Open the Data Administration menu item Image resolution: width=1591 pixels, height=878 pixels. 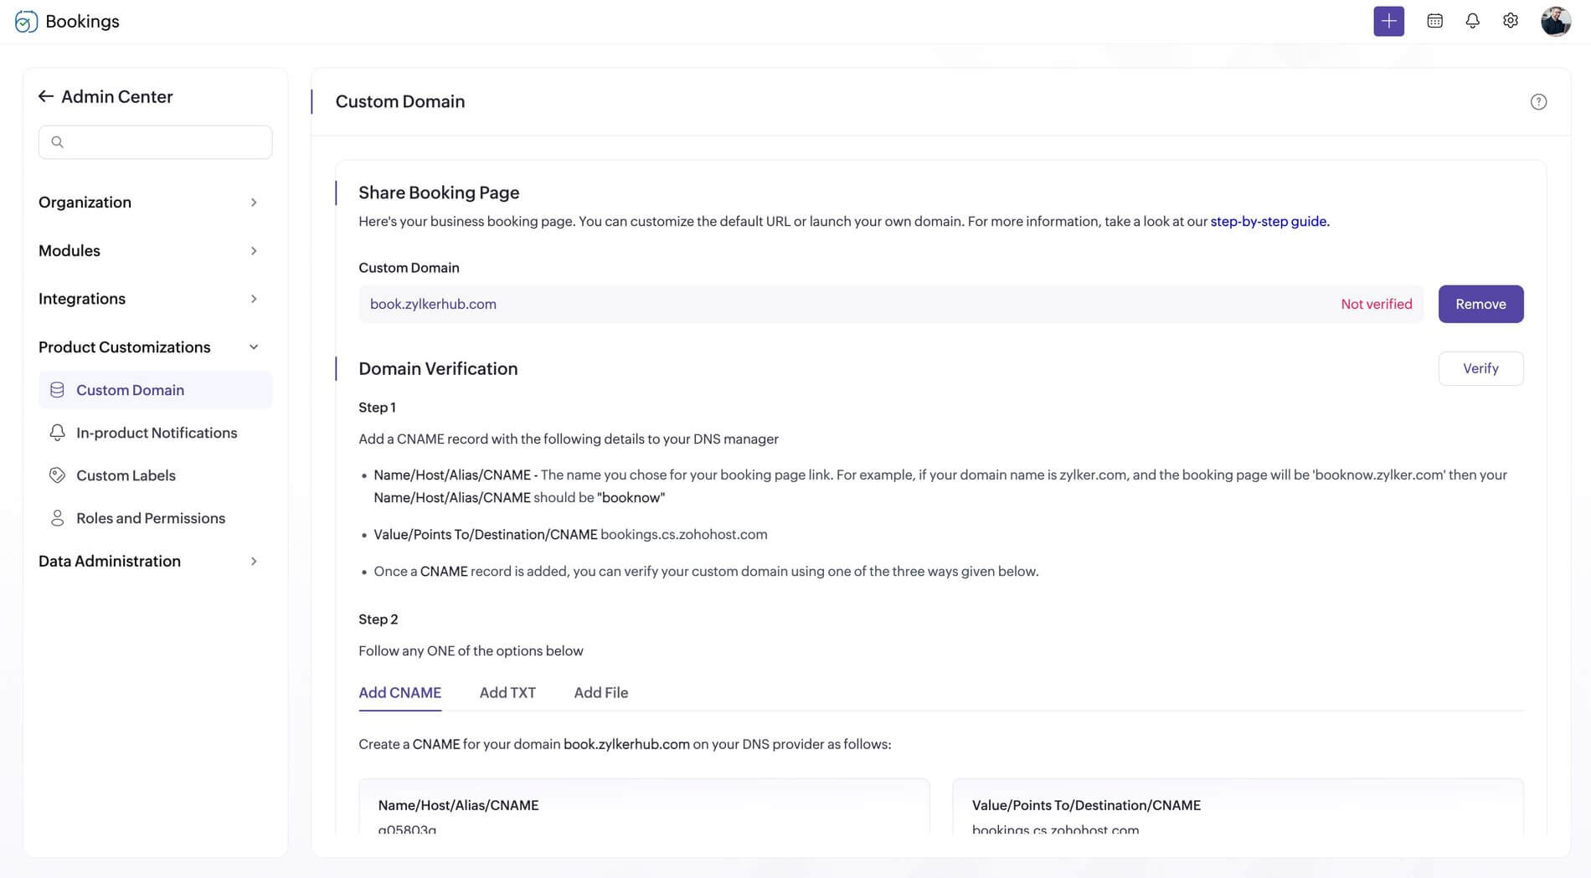(x=110, y=561)
